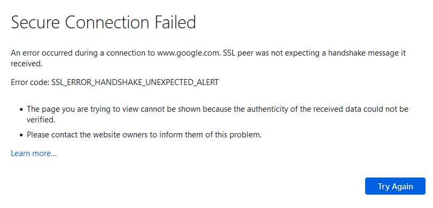
Task: Click the first bullet point marker
Action: click(21, 110)
